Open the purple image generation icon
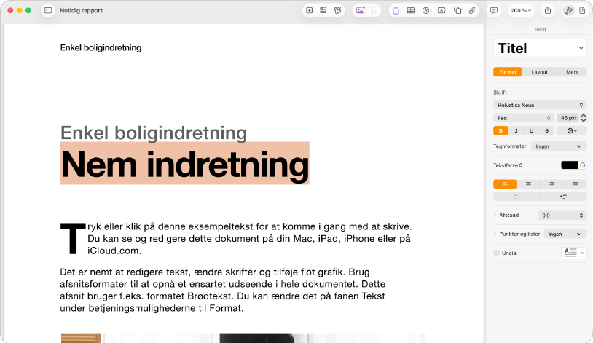593x343 pixels. click(x=361, y=11)
